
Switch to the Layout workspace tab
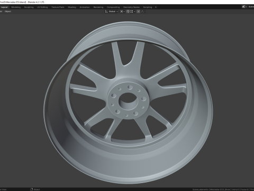[4, 7]
